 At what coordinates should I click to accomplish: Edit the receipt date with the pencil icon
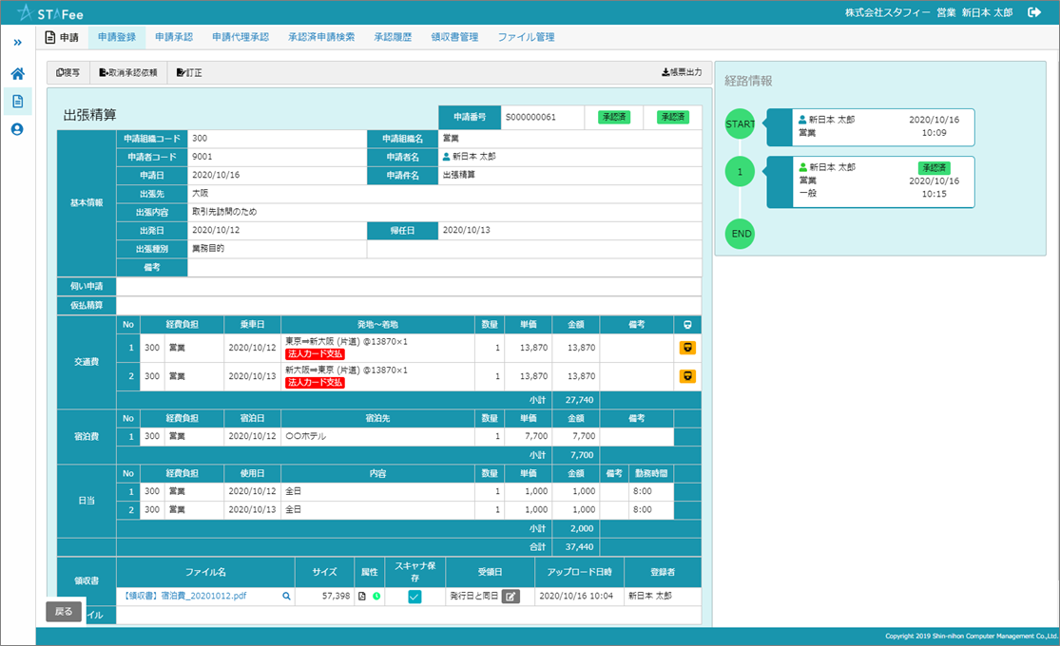[x=511, y=597]
